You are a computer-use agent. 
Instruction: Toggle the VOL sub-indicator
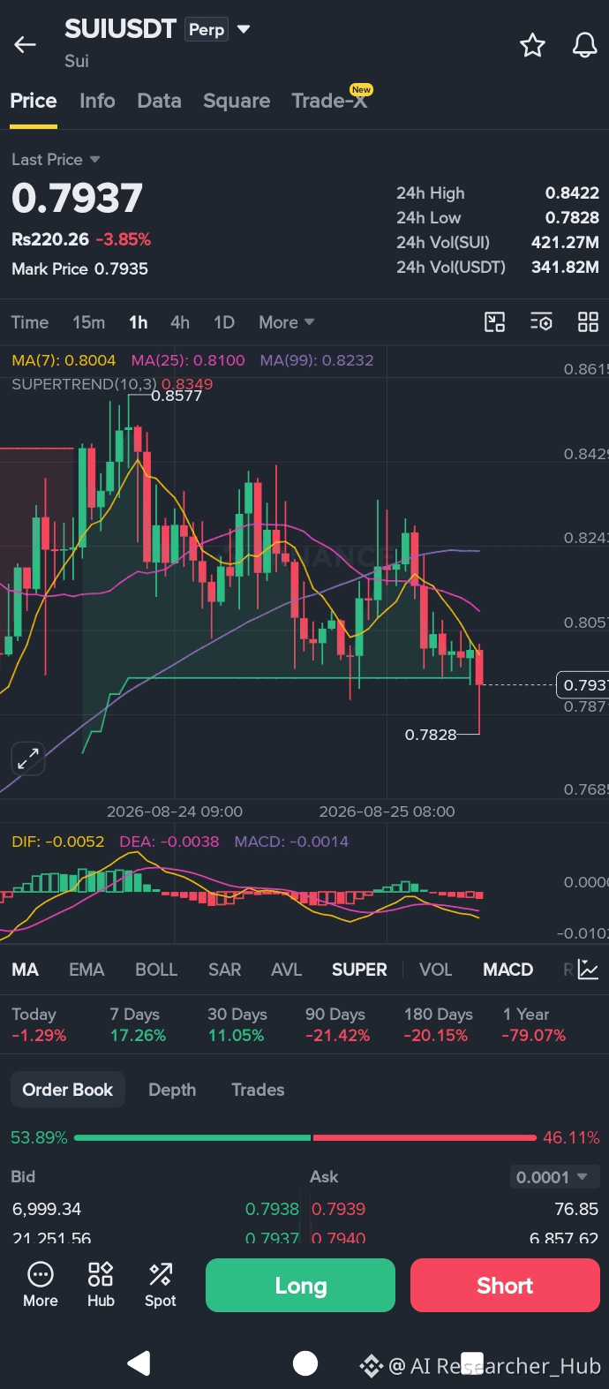click(x=435, y=970)
